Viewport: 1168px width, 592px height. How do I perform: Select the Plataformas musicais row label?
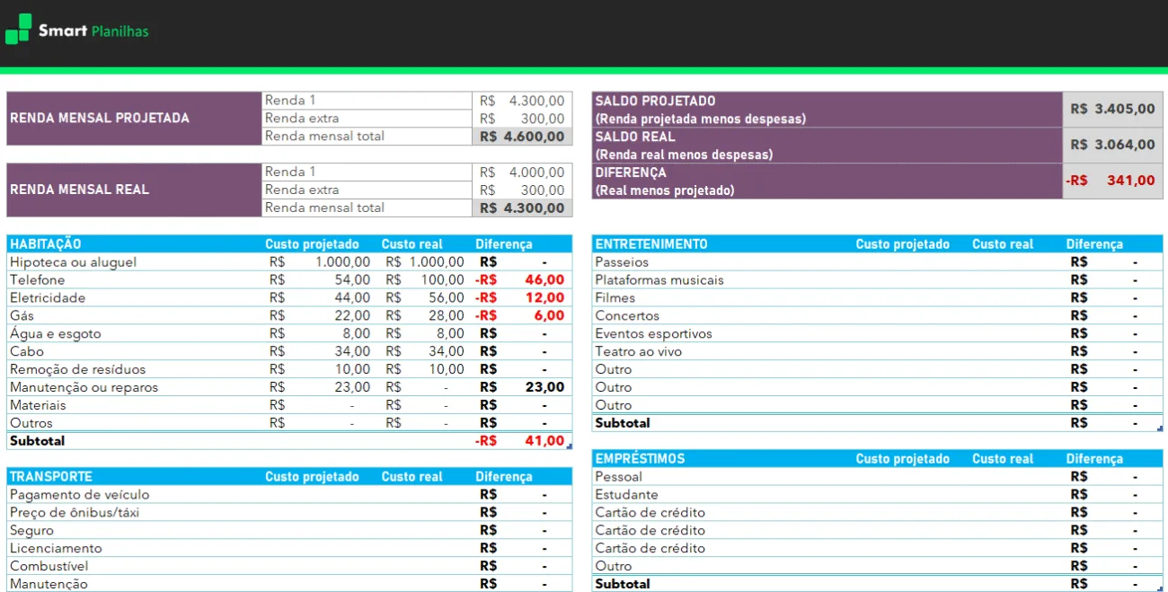(x=659, y=279)
